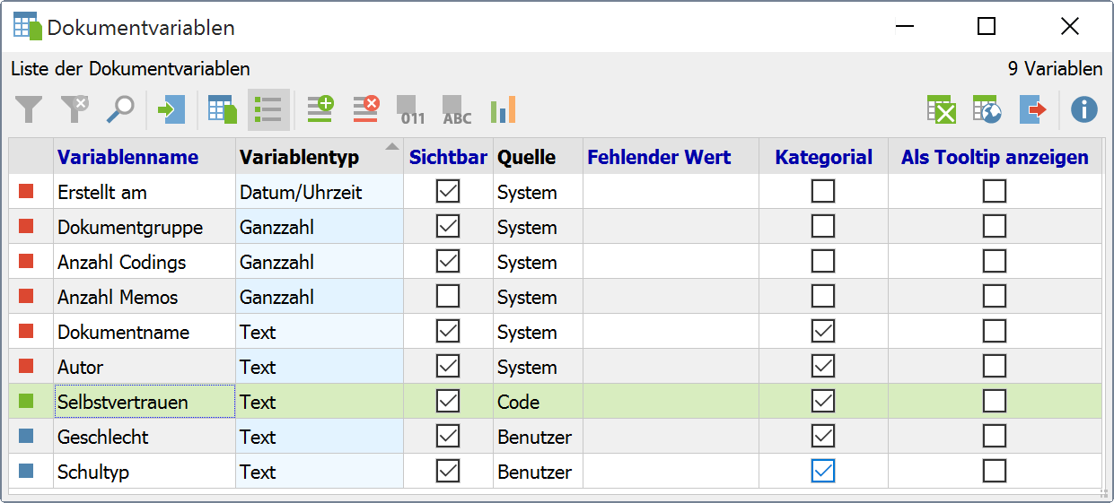
Task: Delete variable using red X list icon
Action: click(365, 109)
